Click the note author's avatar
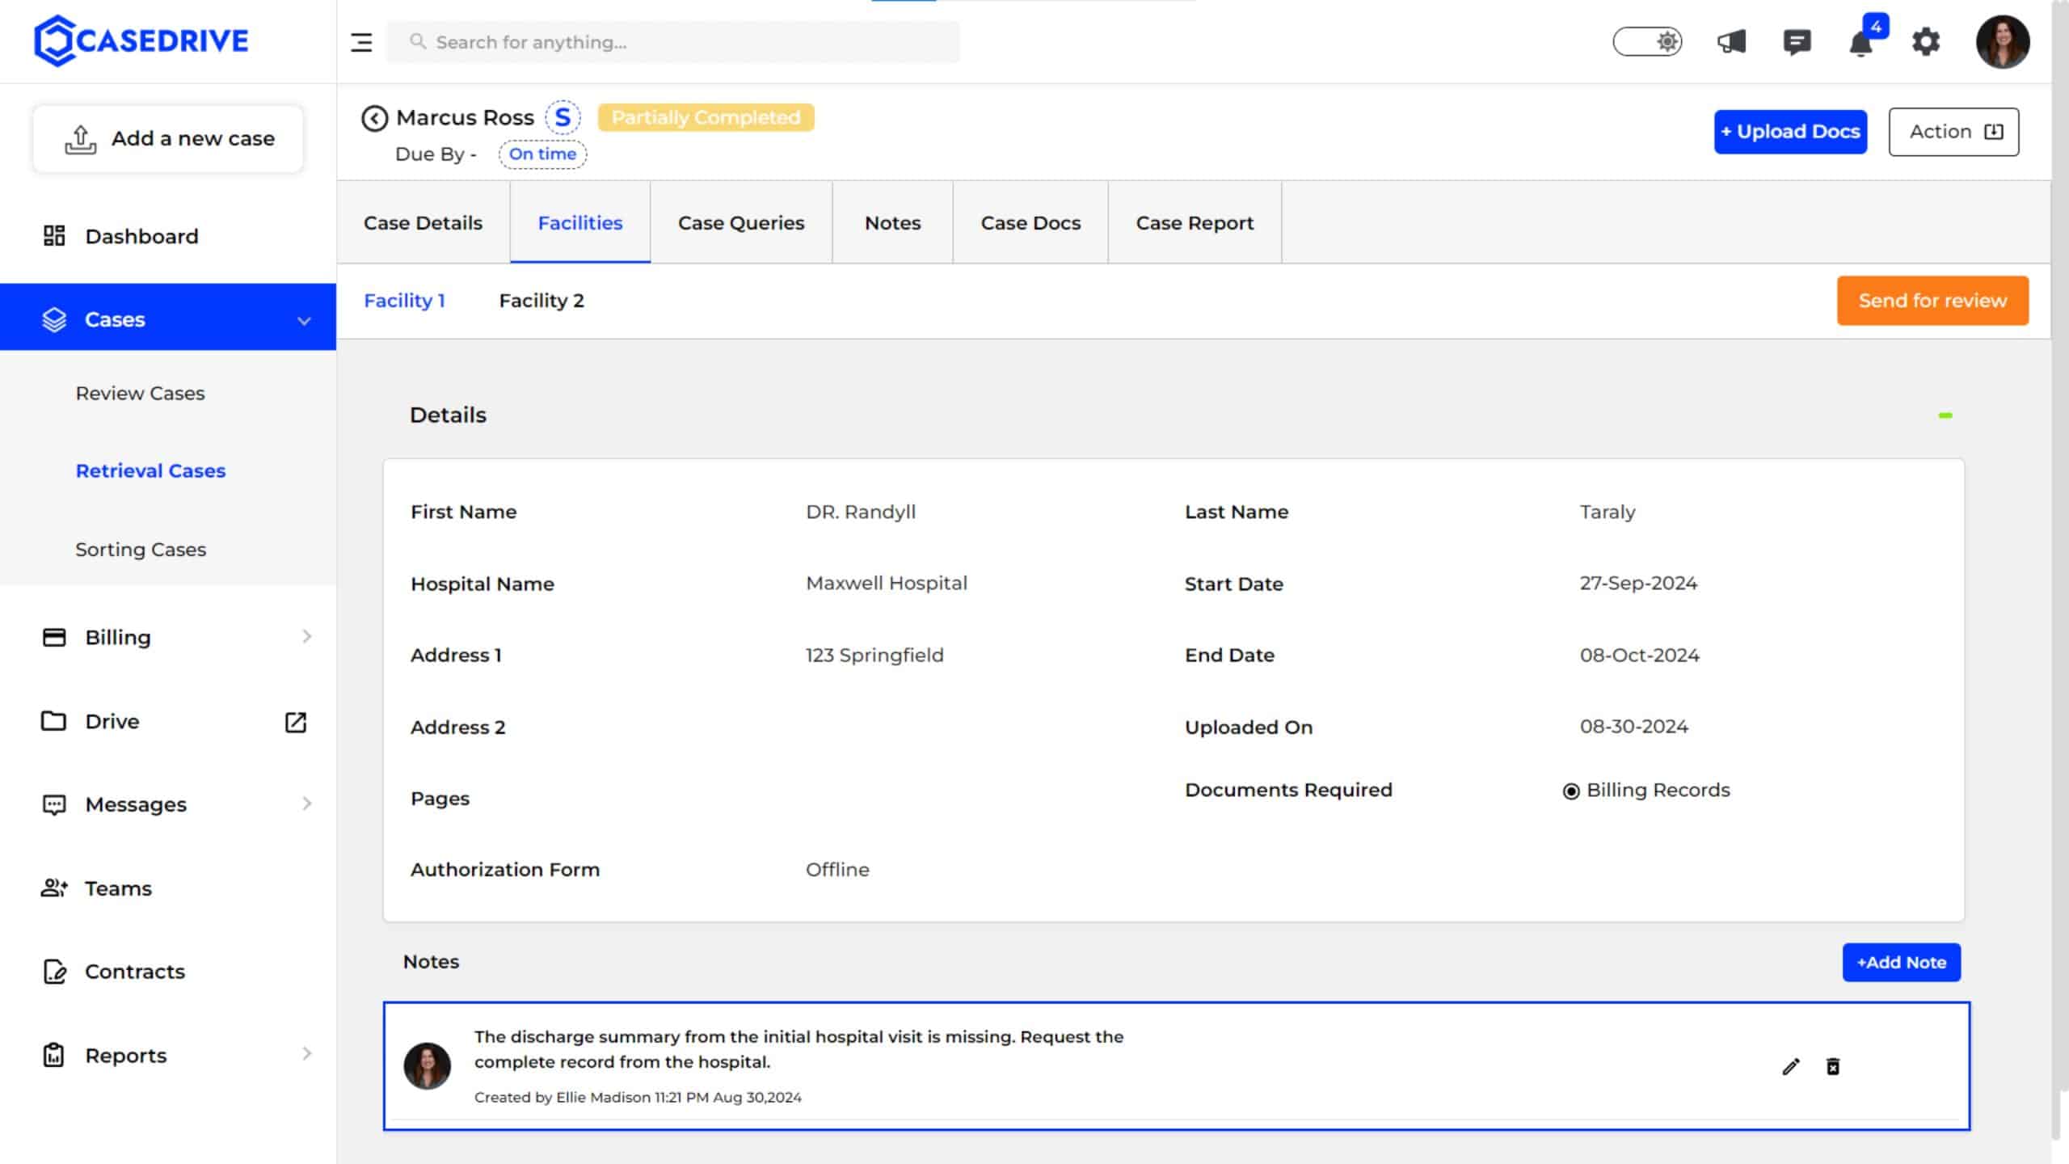Image resolution: width=2069 pixels, height=1164 pixels. 428,1065
